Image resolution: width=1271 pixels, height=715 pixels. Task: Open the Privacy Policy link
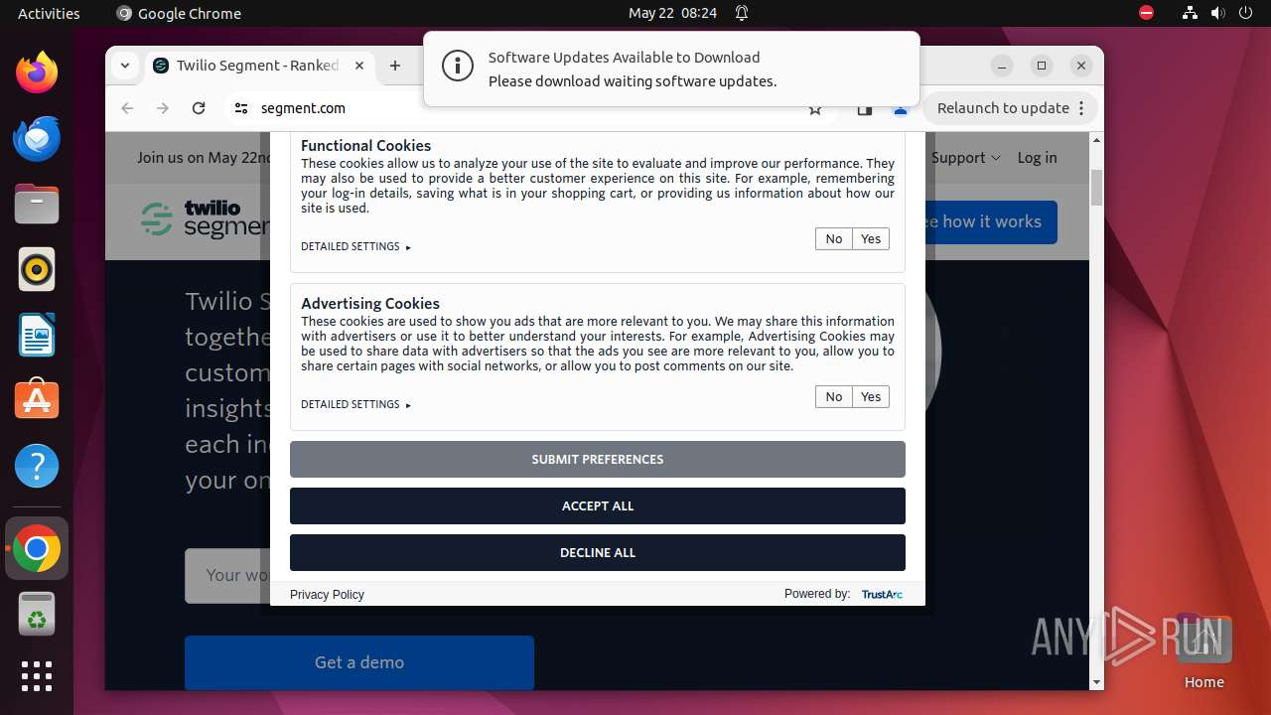pyautogui.click(x=327, y=594)
